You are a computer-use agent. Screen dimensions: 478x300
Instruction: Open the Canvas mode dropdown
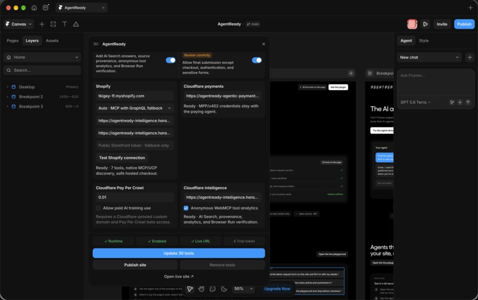pyautogui.click(x=18, y=24)
